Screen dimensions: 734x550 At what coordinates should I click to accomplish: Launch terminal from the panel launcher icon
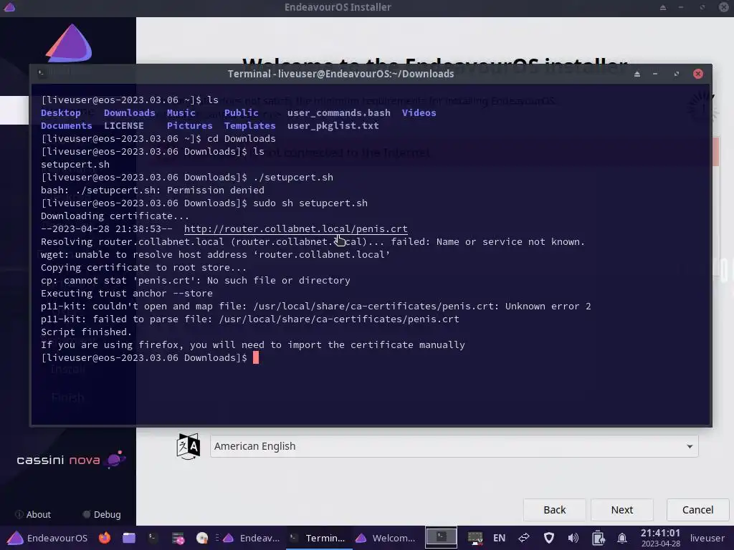click(153, 538)
